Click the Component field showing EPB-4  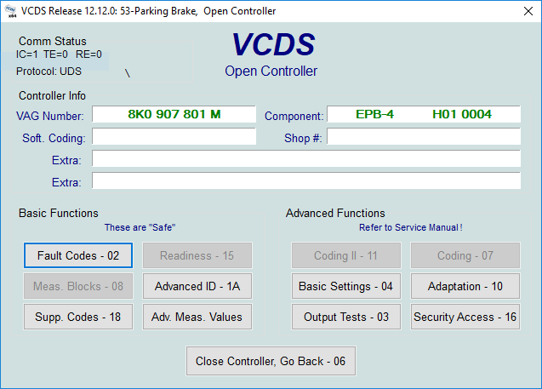coord(424,114)
